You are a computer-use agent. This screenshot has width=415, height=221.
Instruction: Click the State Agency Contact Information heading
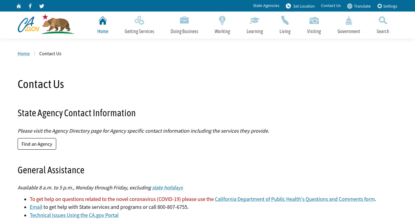coord(77,113)
